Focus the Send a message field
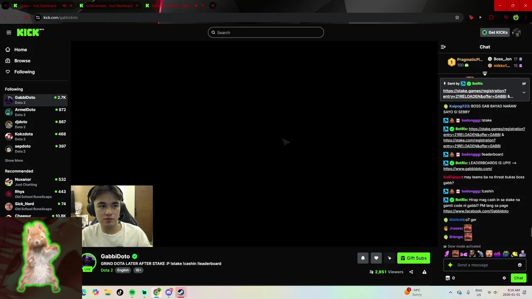Viewport: 532px width, 299px height. tap(485, 265)
